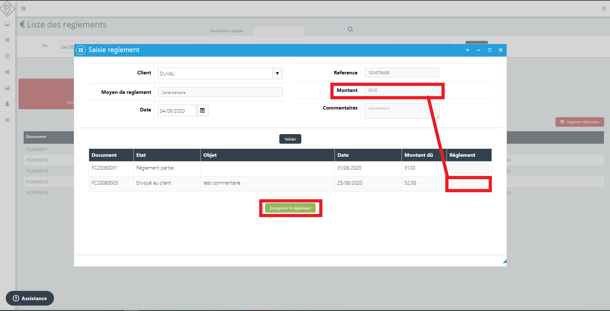Click Règlement field for FC20080005 row
Screen dimensions: 610x311
click(469, 184)
